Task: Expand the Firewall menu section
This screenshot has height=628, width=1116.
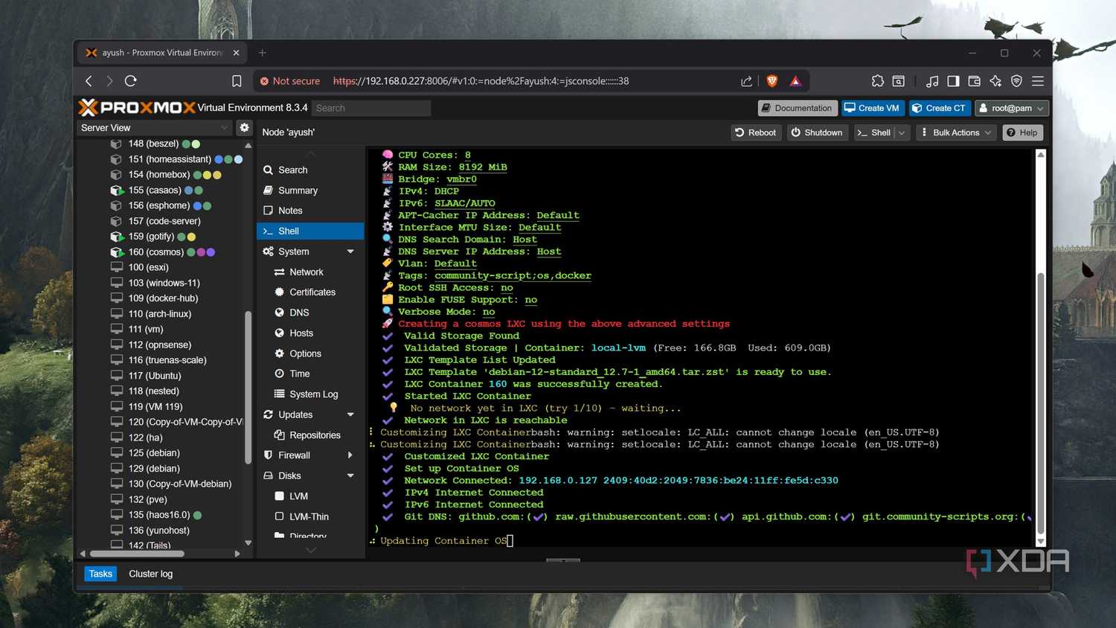Action: point(350,455)
